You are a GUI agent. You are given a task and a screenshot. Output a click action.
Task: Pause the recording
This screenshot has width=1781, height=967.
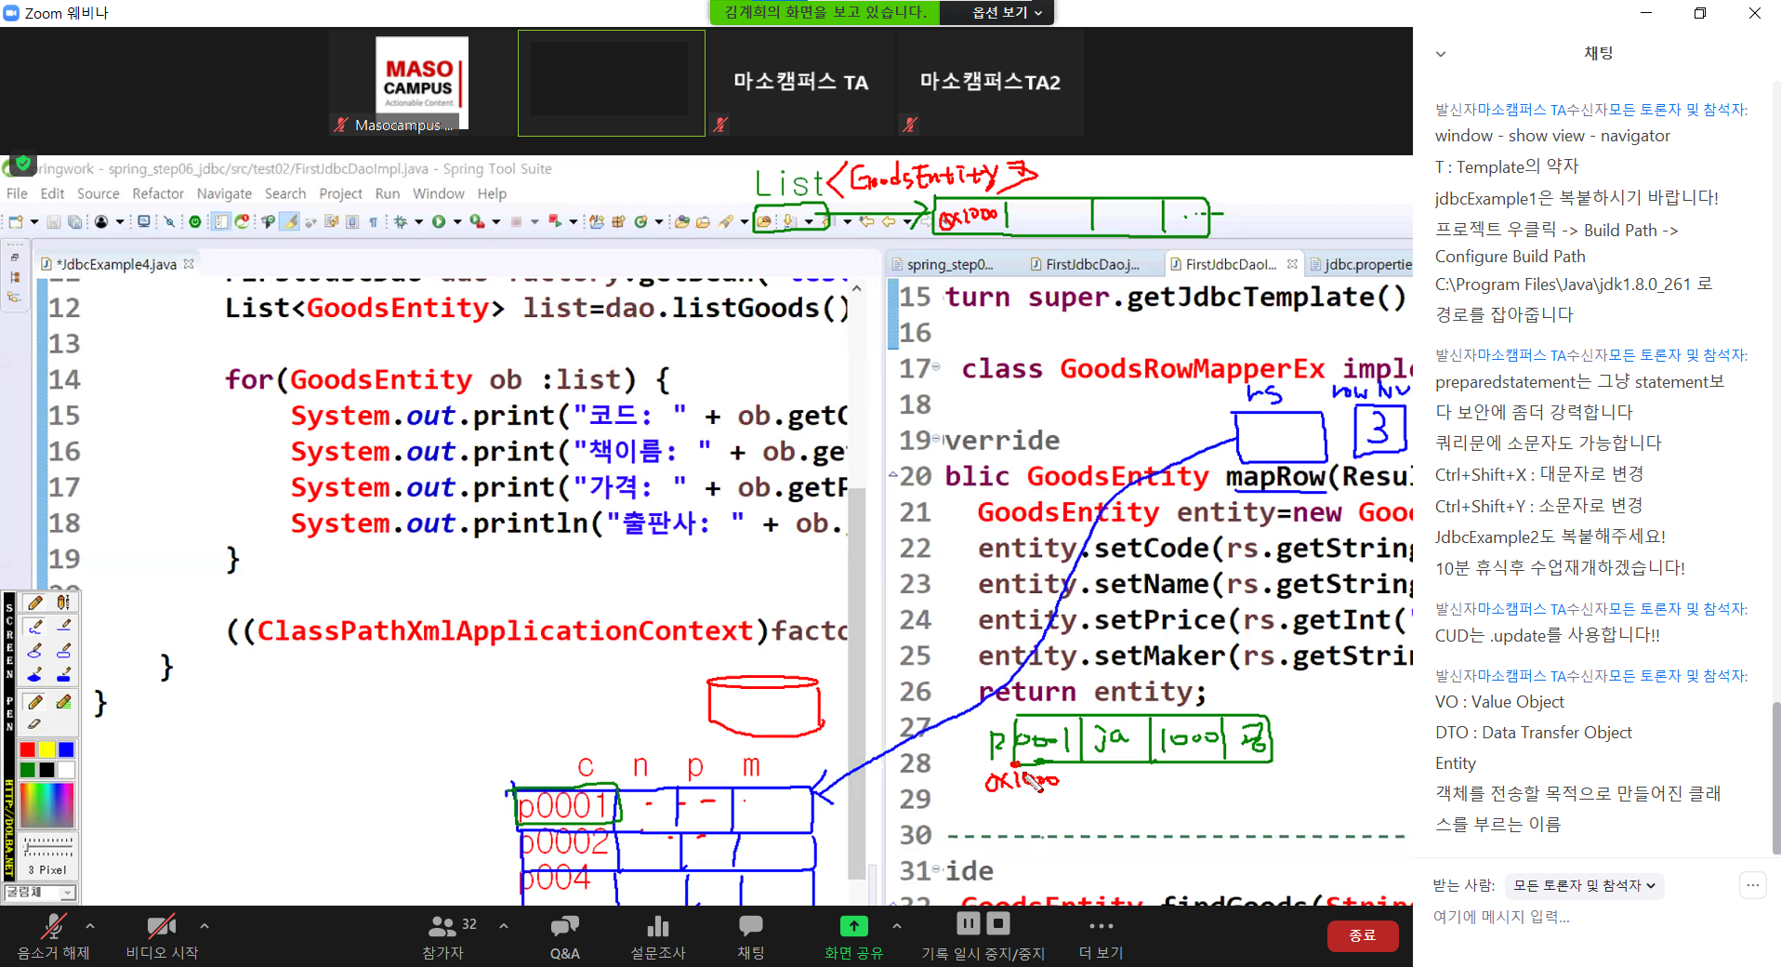pos(968,923)
